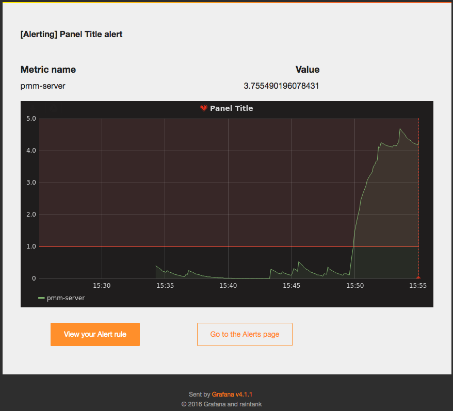Click the Value column header
This screenshot has width=453, height=411.
coord(308,69)
